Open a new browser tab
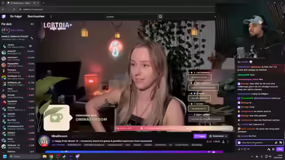Image resolution: width=285 pixels, height=160 pixels. 43,3
